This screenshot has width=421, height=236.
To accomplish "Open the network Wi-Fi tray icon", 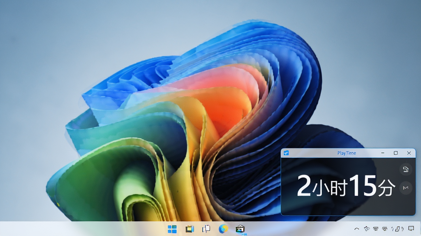I will coord(366,229).
